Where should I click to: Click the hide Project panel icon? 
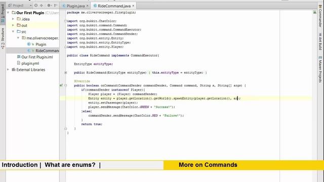point(56,6)
